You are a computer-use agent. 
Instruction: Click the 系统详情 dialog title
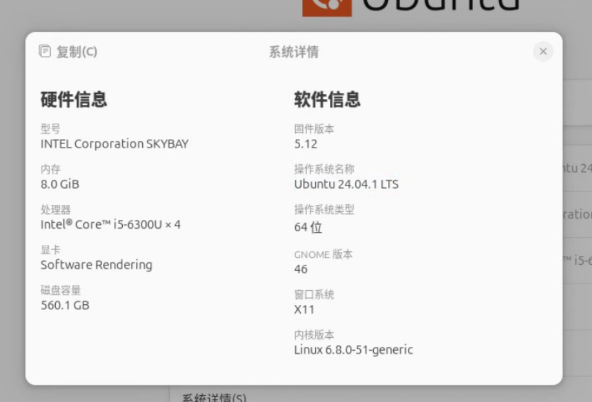[293, 52]
